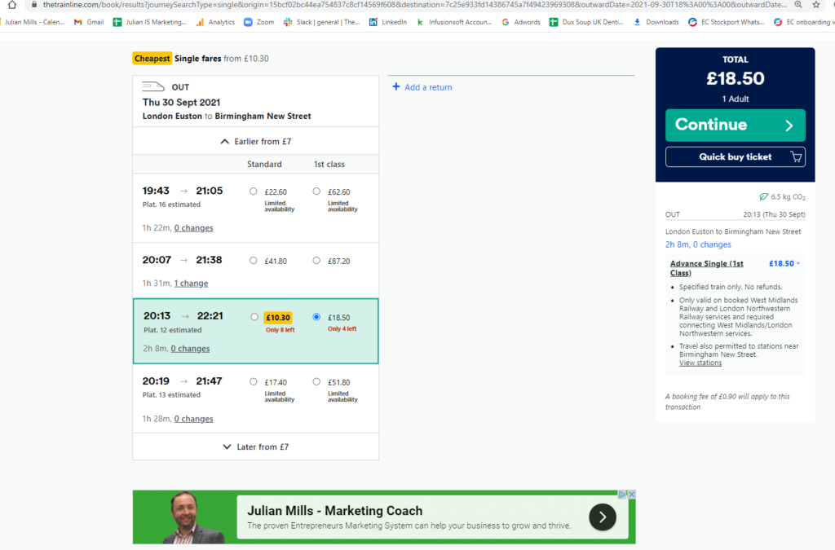Open 0 changes details for 19:43 train
835x550 pixels.
coord(193,227)
